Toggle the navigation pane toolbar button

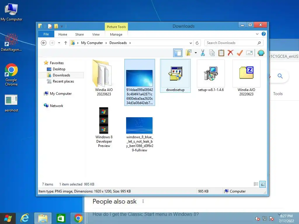point(178,53)
